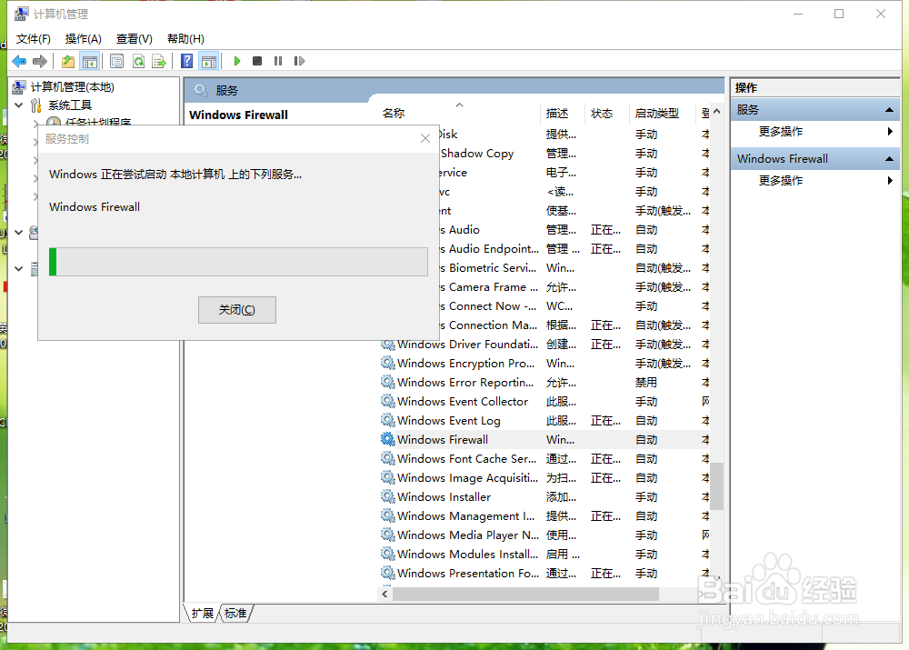Image resolution: width=909 pixels, height=650 pixels.
Task: Click the Forward arrow in the toolbar
Action: coord(40,61)
